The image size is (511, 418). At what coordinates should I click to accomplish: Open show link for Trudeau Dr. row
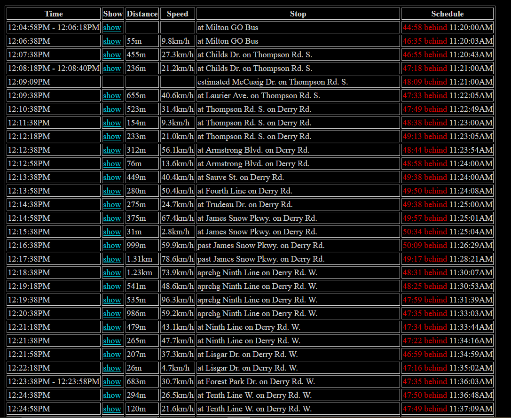point(112,205)
